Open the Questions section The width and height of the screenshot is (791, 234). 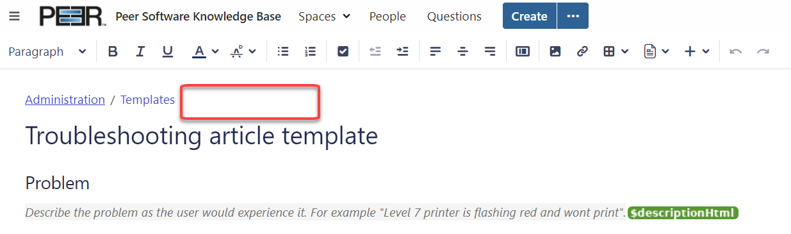[x=454, y=16]
